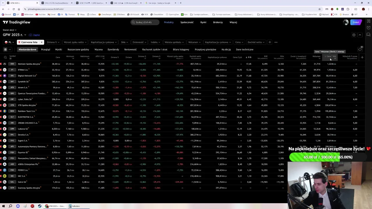Open the Zmienność filter dropdown
The height and width of the screenshot is (209, 372).
(x=139, y=42)
